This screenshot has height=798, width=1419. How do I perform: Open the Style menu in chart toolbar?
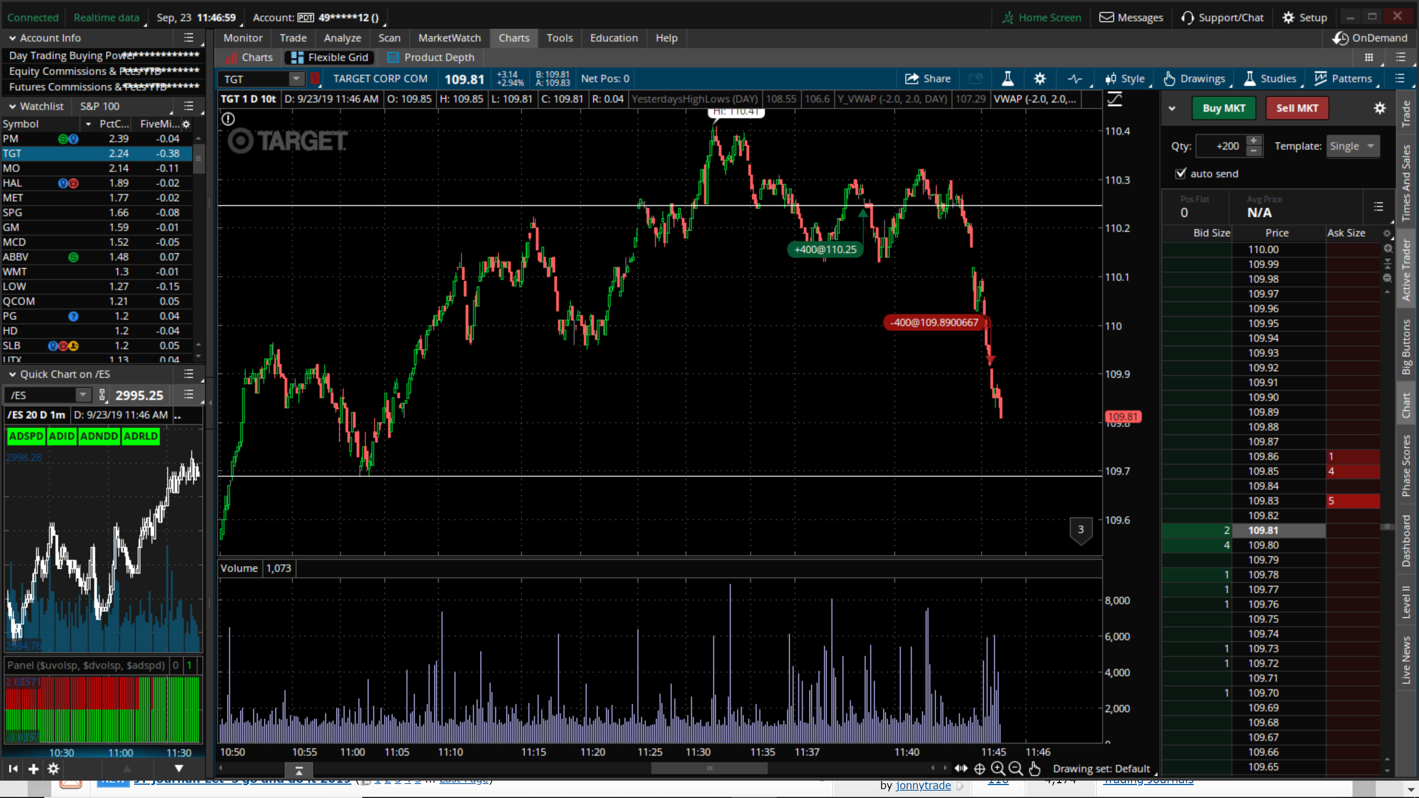point(1125,79)
